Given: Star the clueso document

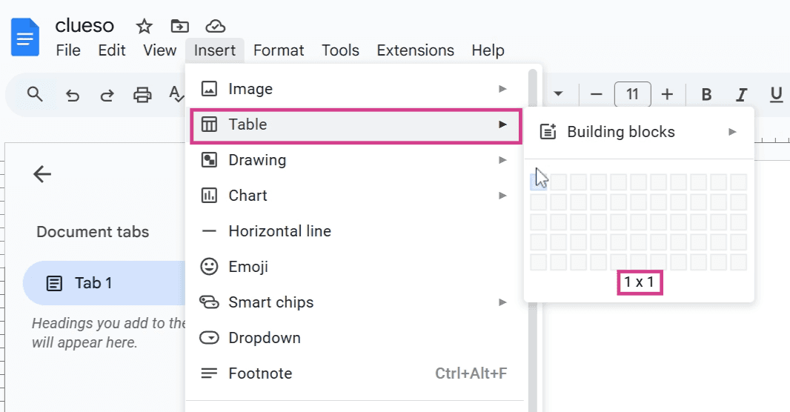Looking at the screenshot, I should (x=144, y=26).
